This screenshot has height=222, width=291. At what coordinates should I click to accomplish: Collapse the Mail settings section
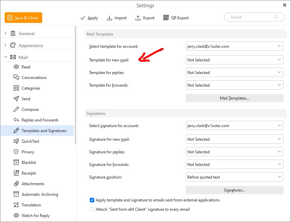click(x=6, y=57)
